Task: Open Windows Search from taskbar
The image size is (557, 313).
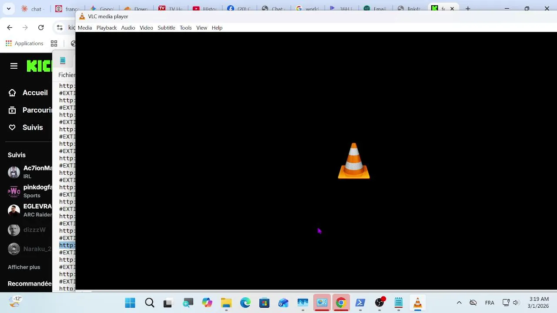Action: [150, 303]
